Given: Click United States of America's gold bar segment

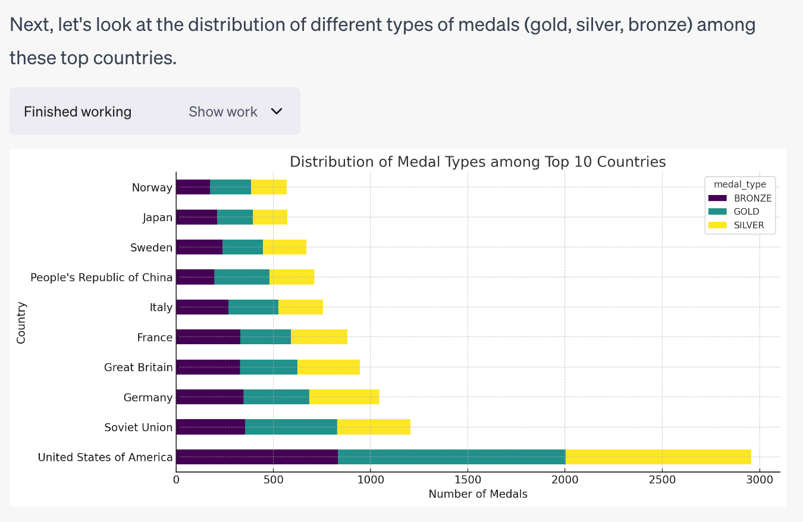Looking at the screenshot, I should click(451, 457).
